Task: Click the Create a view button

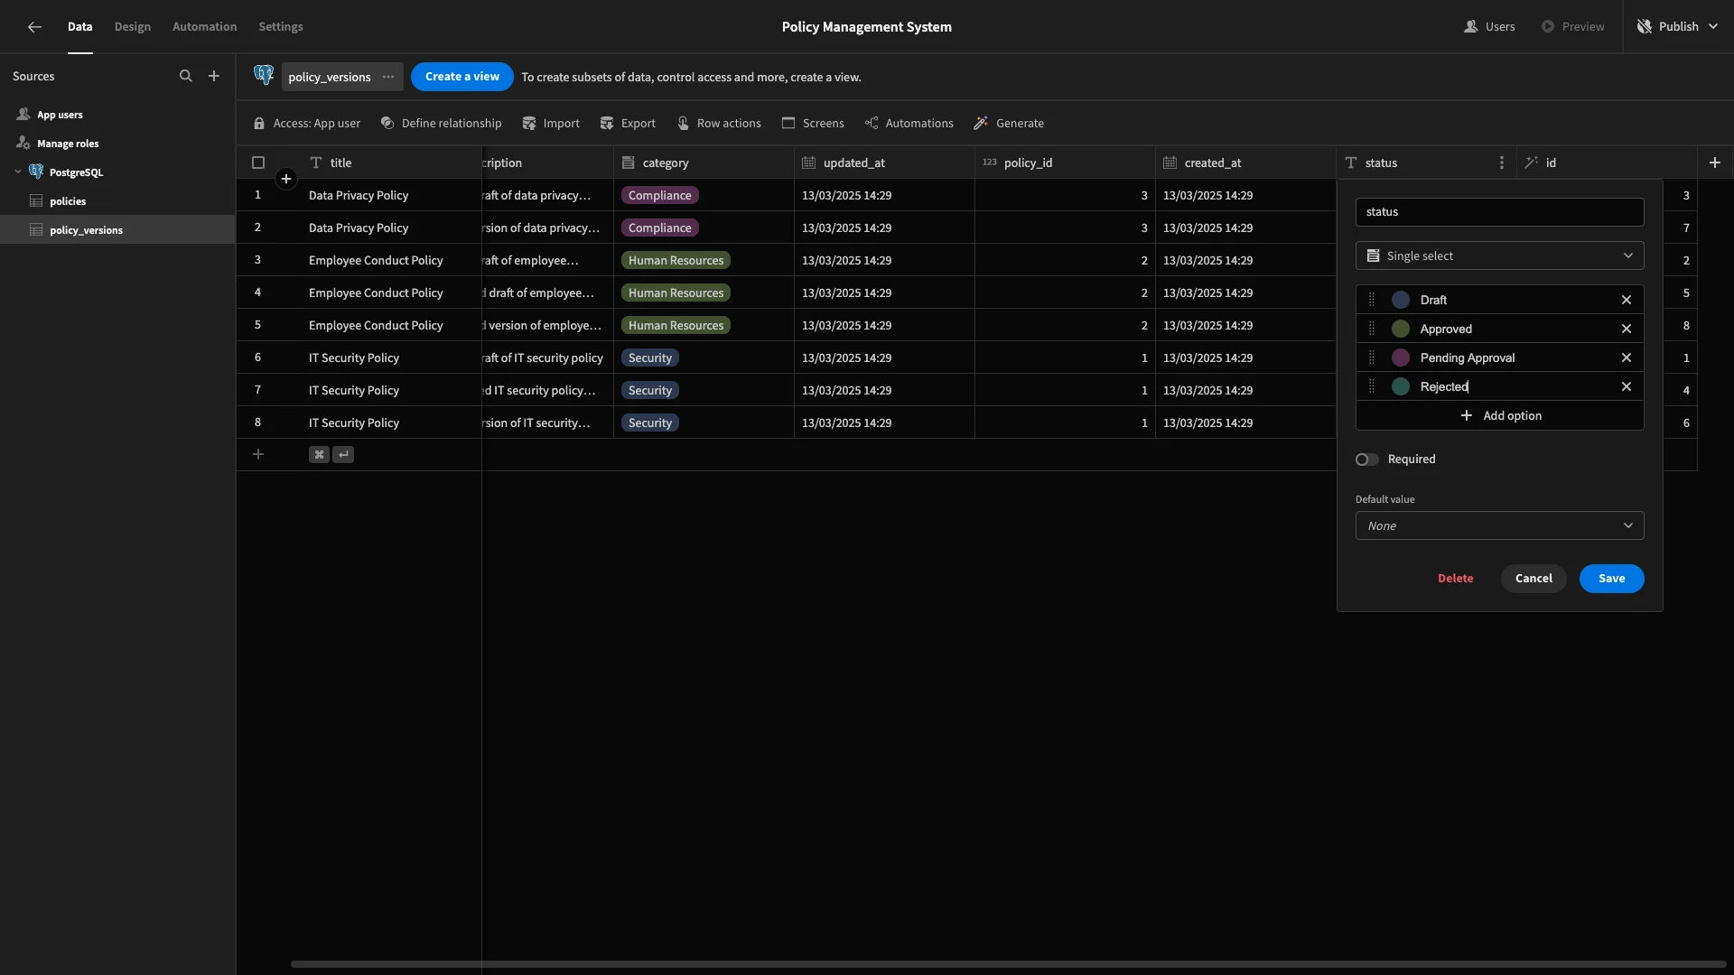Action: tap(462, 77)
